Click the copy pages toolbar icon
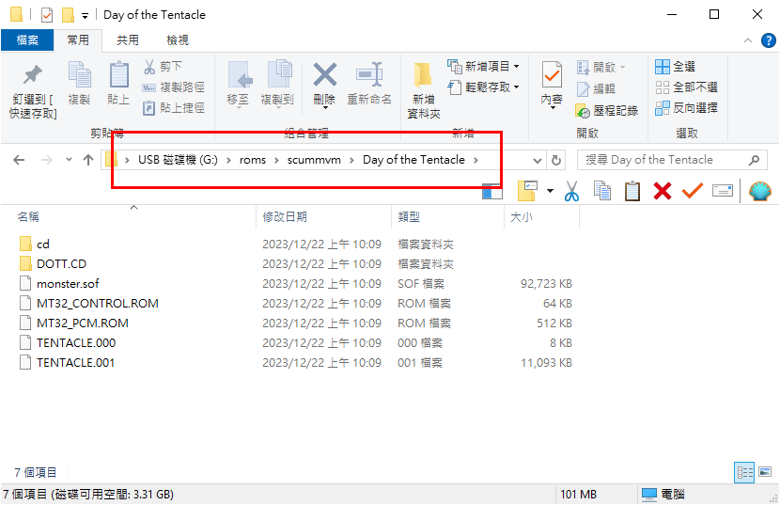 click(601, 191)
